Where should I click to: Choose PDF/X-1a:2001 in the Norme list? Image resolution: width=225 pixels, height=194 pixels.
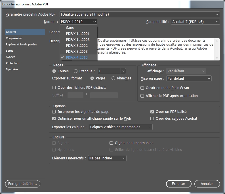(x=79, y=33)
